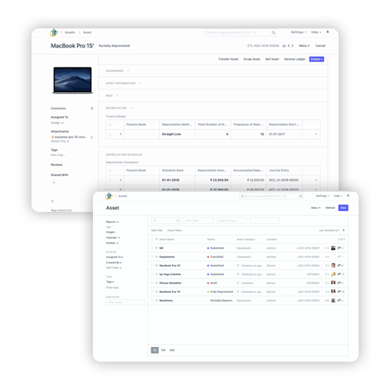Viewport: 384px width, 384px height.
Task: Click user avatar on ME row
Action: pos(333,248)
